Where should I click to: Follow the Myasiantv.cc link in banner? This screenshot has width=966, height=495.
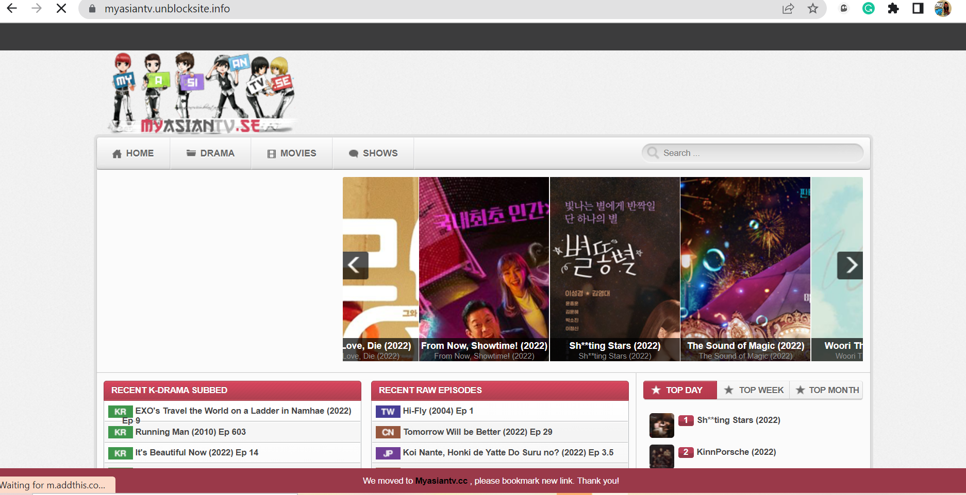click(x=441, y=481)
